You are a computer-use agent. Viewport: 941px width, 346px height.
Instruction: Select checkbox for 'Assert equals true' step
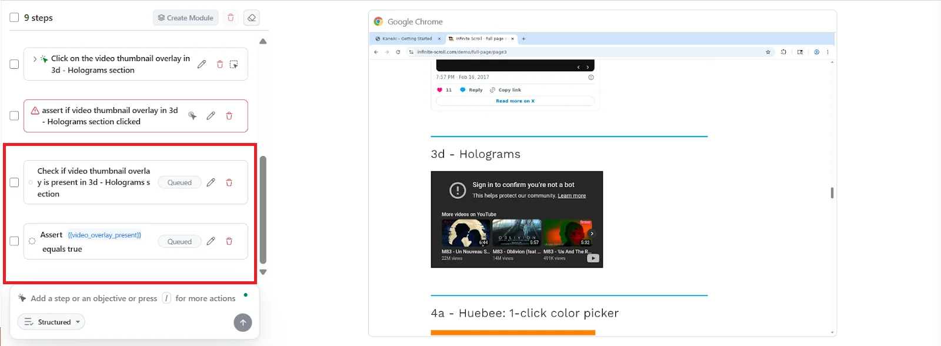click(x=14, y=241)
